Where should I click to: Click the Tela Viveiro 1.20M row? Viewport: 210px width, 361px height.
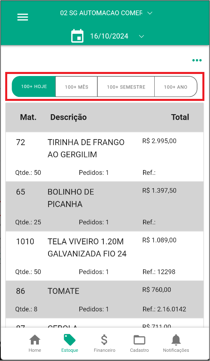point(105,256)
